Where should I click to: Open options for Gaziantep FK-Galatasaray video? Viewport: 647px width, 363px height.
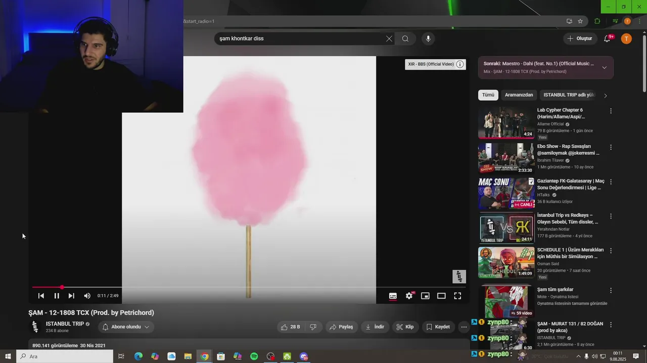(x=611, y=181)
